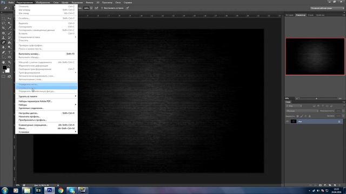Expand the Специальная вставка submenu
Viewport: 346px width, 194px height.
pyautogui.click(x=46, y=37)
